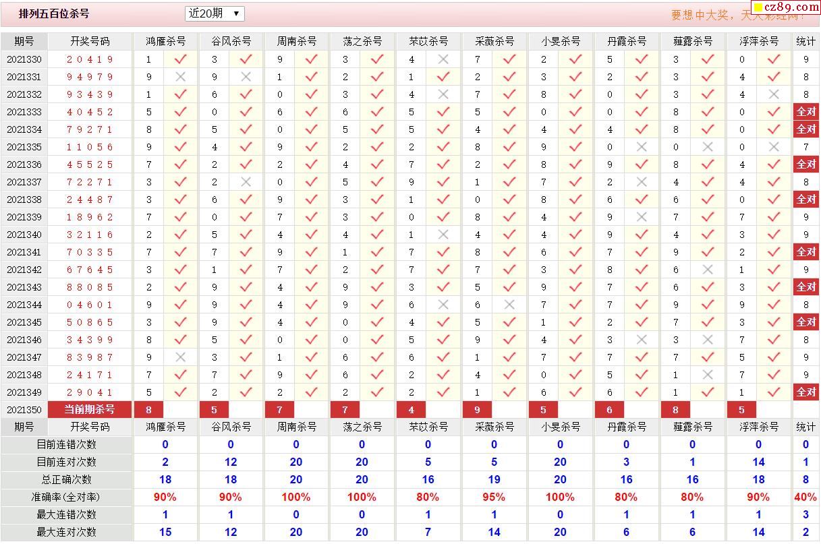The height and width of the screenshot is (544, 821).
Task: Click the X mark for 茉苡杀号 in row 2021344
Action: pyautogui.click(x=443, y=305)
